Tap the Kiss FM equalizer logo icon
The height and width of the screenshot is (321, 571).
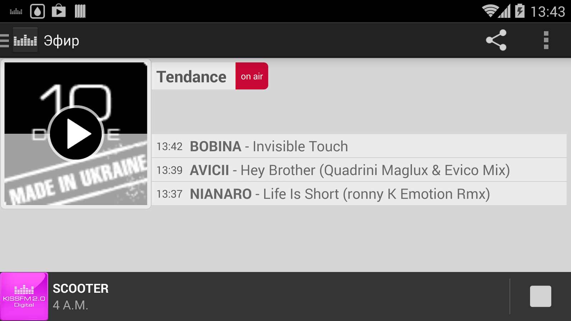25,40
